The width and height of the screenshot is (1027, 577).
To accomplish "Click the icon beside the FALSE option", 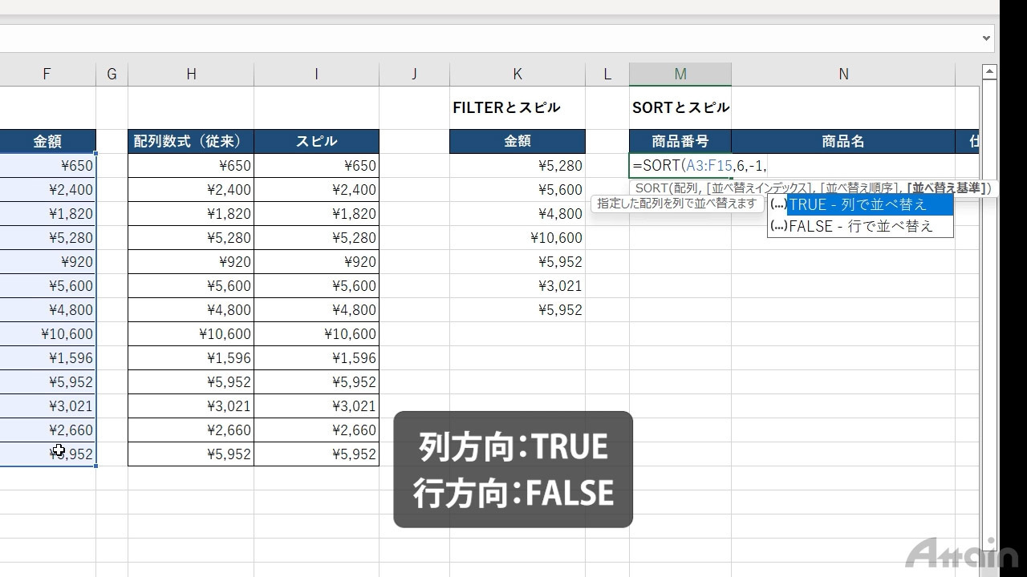I will point(777,226).
